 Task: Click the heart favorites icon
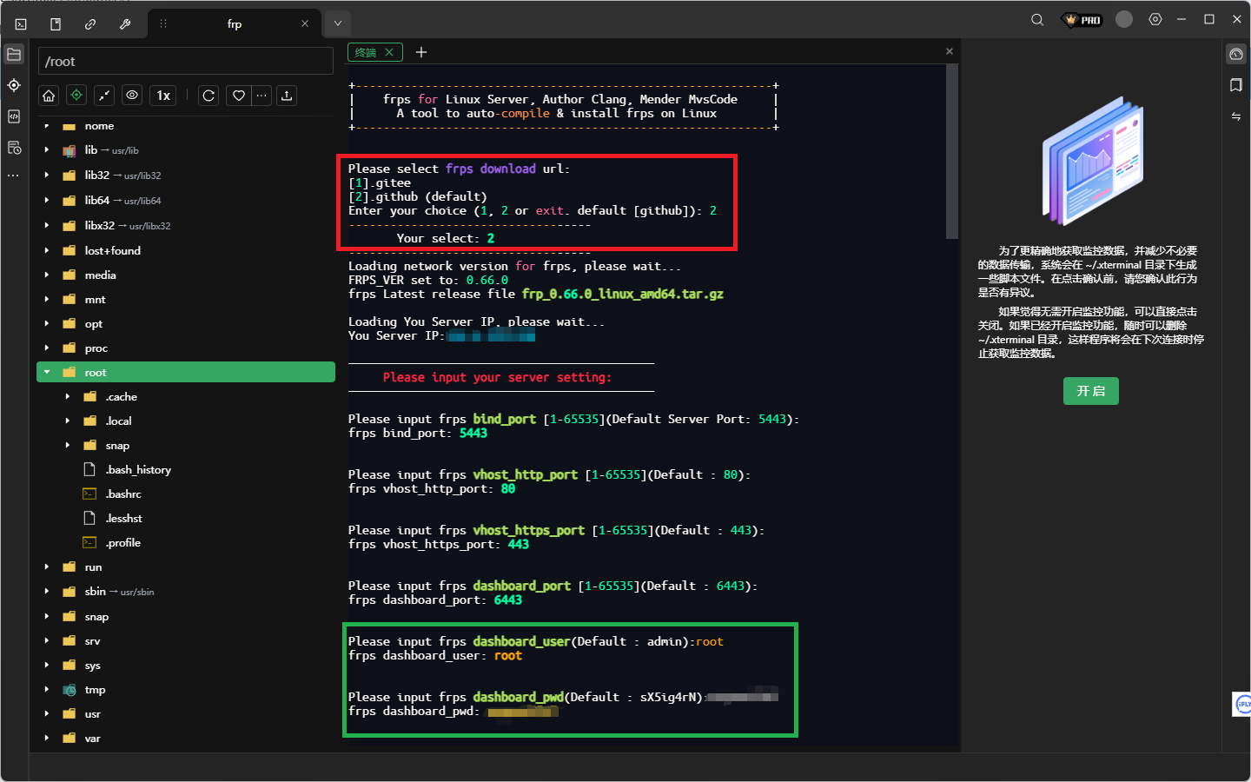pyautogui.click(x=239, y=96)
